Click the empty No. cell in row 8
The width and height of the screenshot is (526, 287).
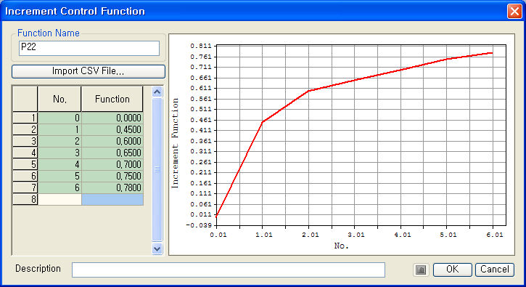point(59,199)
